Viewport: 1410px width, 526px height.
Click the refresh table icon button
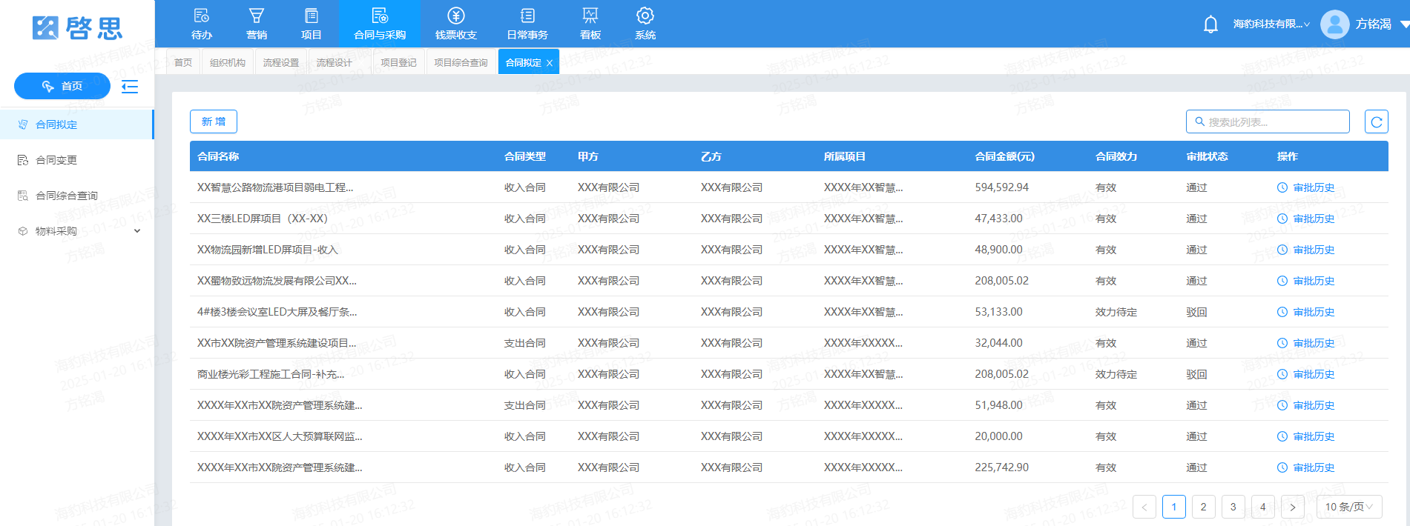pyautogui.click(x=1377, y=121)
